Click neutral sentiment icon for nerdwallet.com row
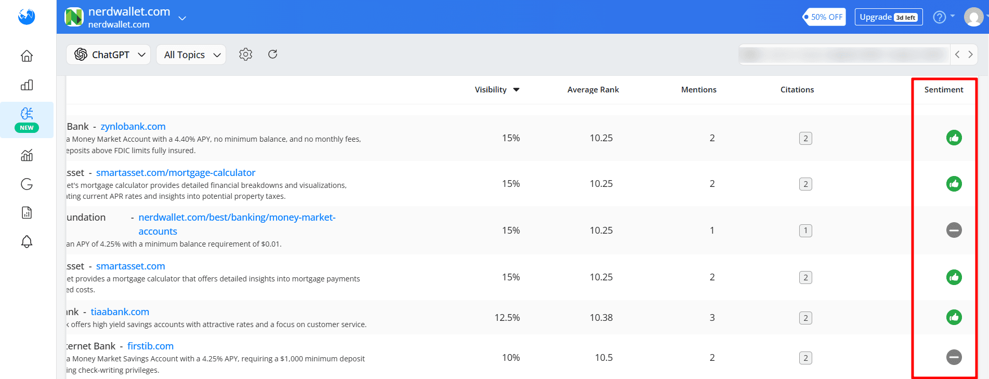 (954, 230)
